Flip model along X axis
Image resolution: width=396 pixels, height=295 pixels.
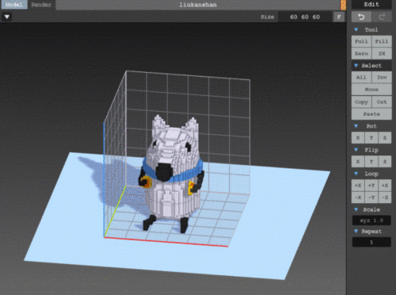tap(358, 162)
